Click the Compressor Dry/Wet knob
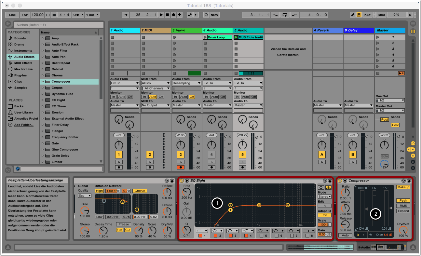 point(403,230)
